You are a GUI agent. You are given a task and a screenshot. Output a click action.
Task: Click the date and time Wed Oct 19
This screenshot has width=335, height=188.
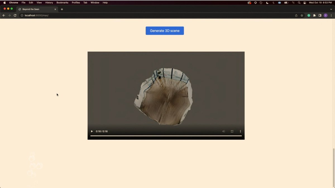[320, 3]
